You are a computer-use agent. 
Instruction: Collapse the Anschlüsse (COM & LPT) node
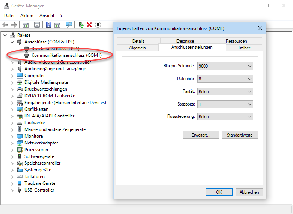pos(12,42)
